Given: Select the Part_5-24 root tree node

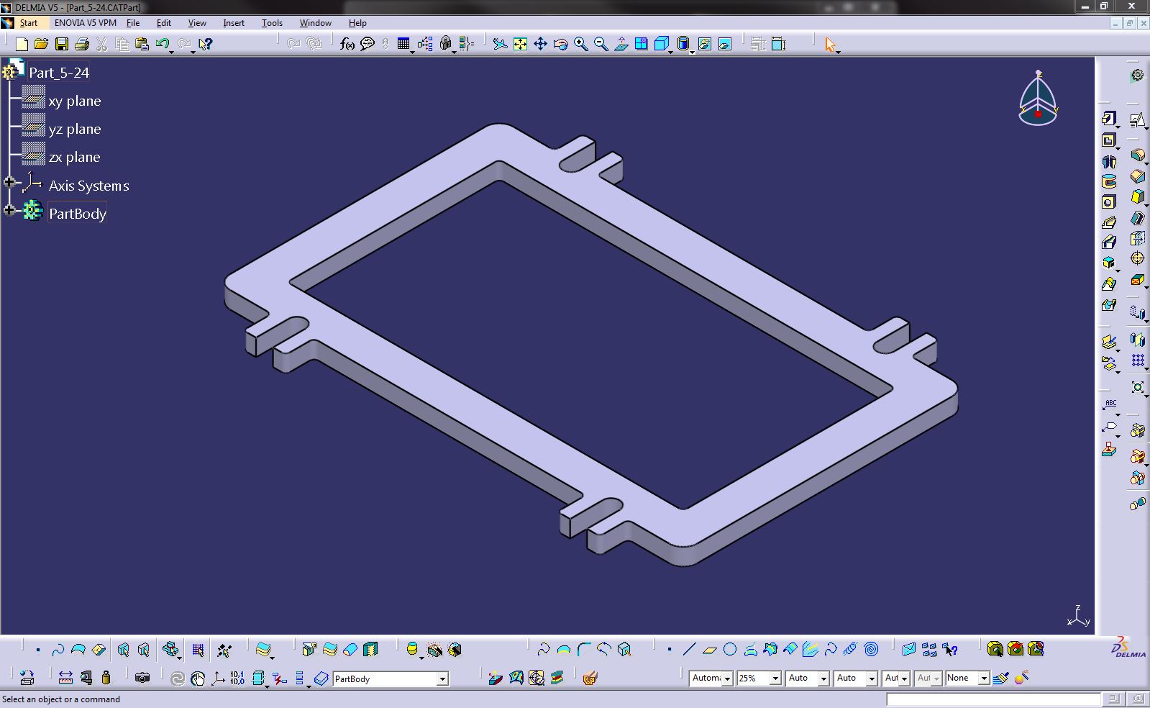Looking at the screenshot, I should pyautogui.click(x=59, y=73).
